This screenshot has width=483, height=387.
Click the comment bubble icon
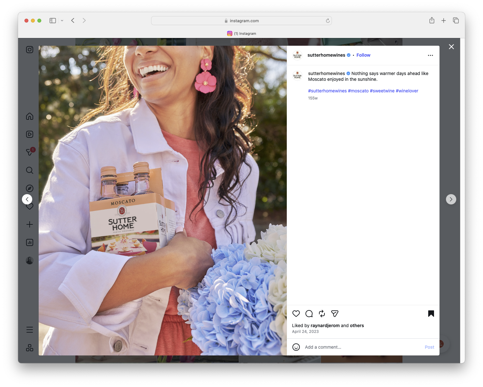point(309,314)
